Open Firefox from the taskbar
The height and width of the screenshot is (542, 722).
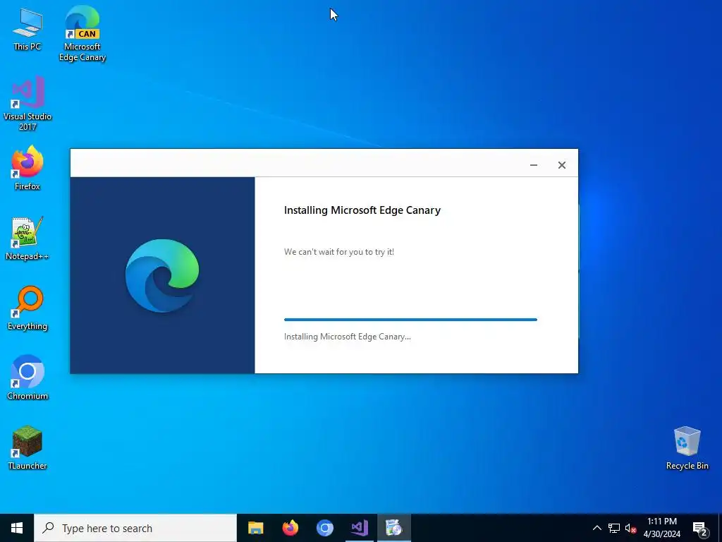[290, 528]
